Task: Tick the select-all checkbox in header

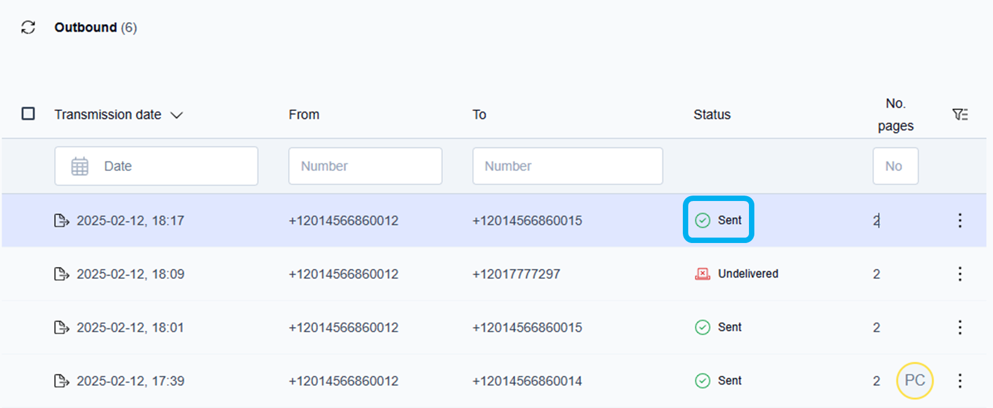Action: coord(28,114)
